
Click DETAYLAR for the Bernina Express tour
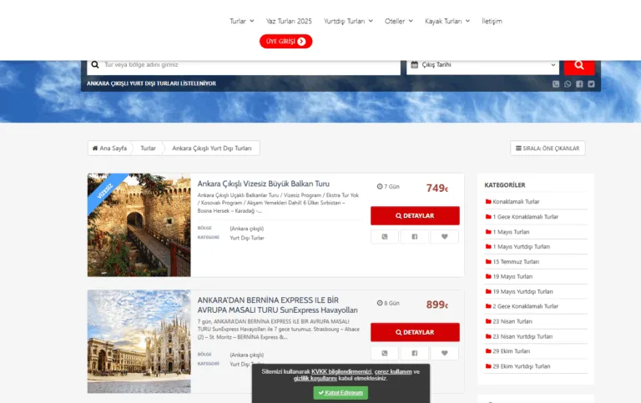[x=415, y=332]
